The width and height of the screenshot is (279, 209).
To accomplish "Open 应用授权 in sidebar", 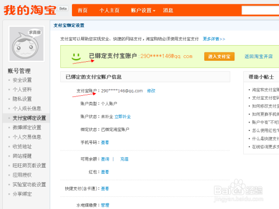I will click(22, 175).
